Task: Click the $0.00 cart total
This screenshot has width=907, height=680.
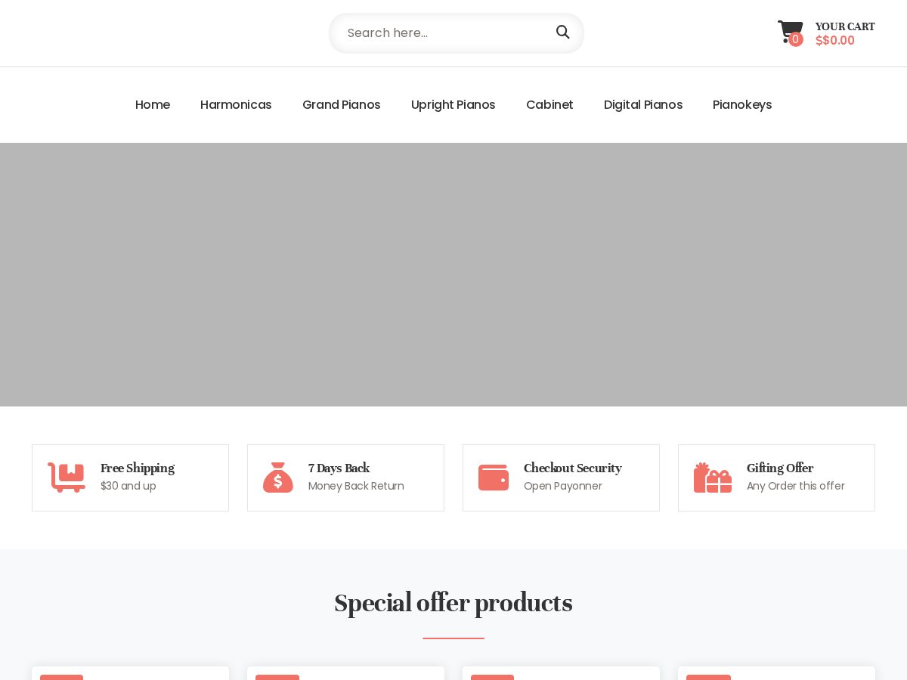Action: click(835, 41)
